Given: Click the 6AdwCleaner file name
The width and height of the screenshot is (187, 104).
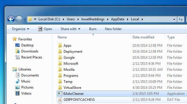Looking at the screenshot, I should pos(73,94).
